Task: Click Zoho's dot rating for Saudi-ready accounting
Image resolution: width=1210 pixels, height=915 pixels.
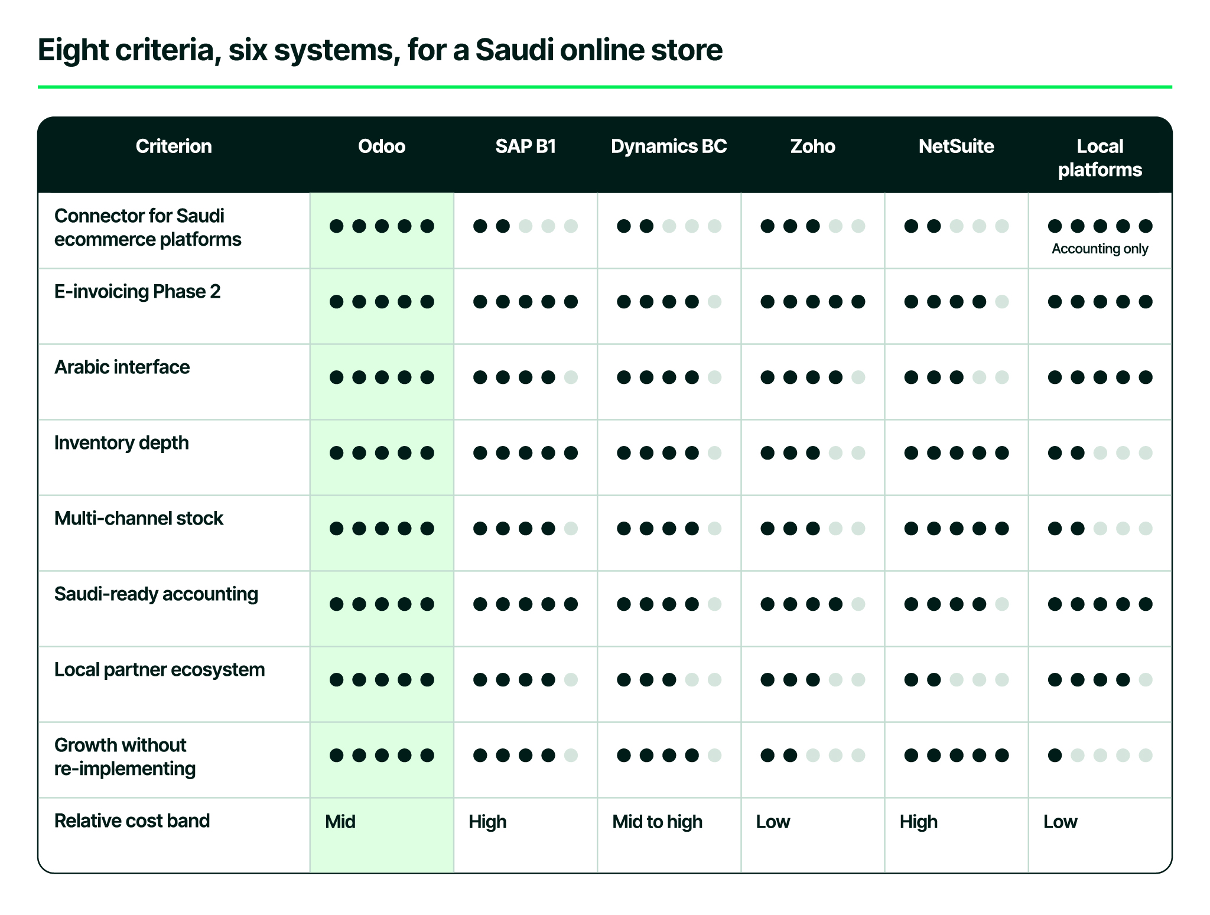Action: (813, 604)
